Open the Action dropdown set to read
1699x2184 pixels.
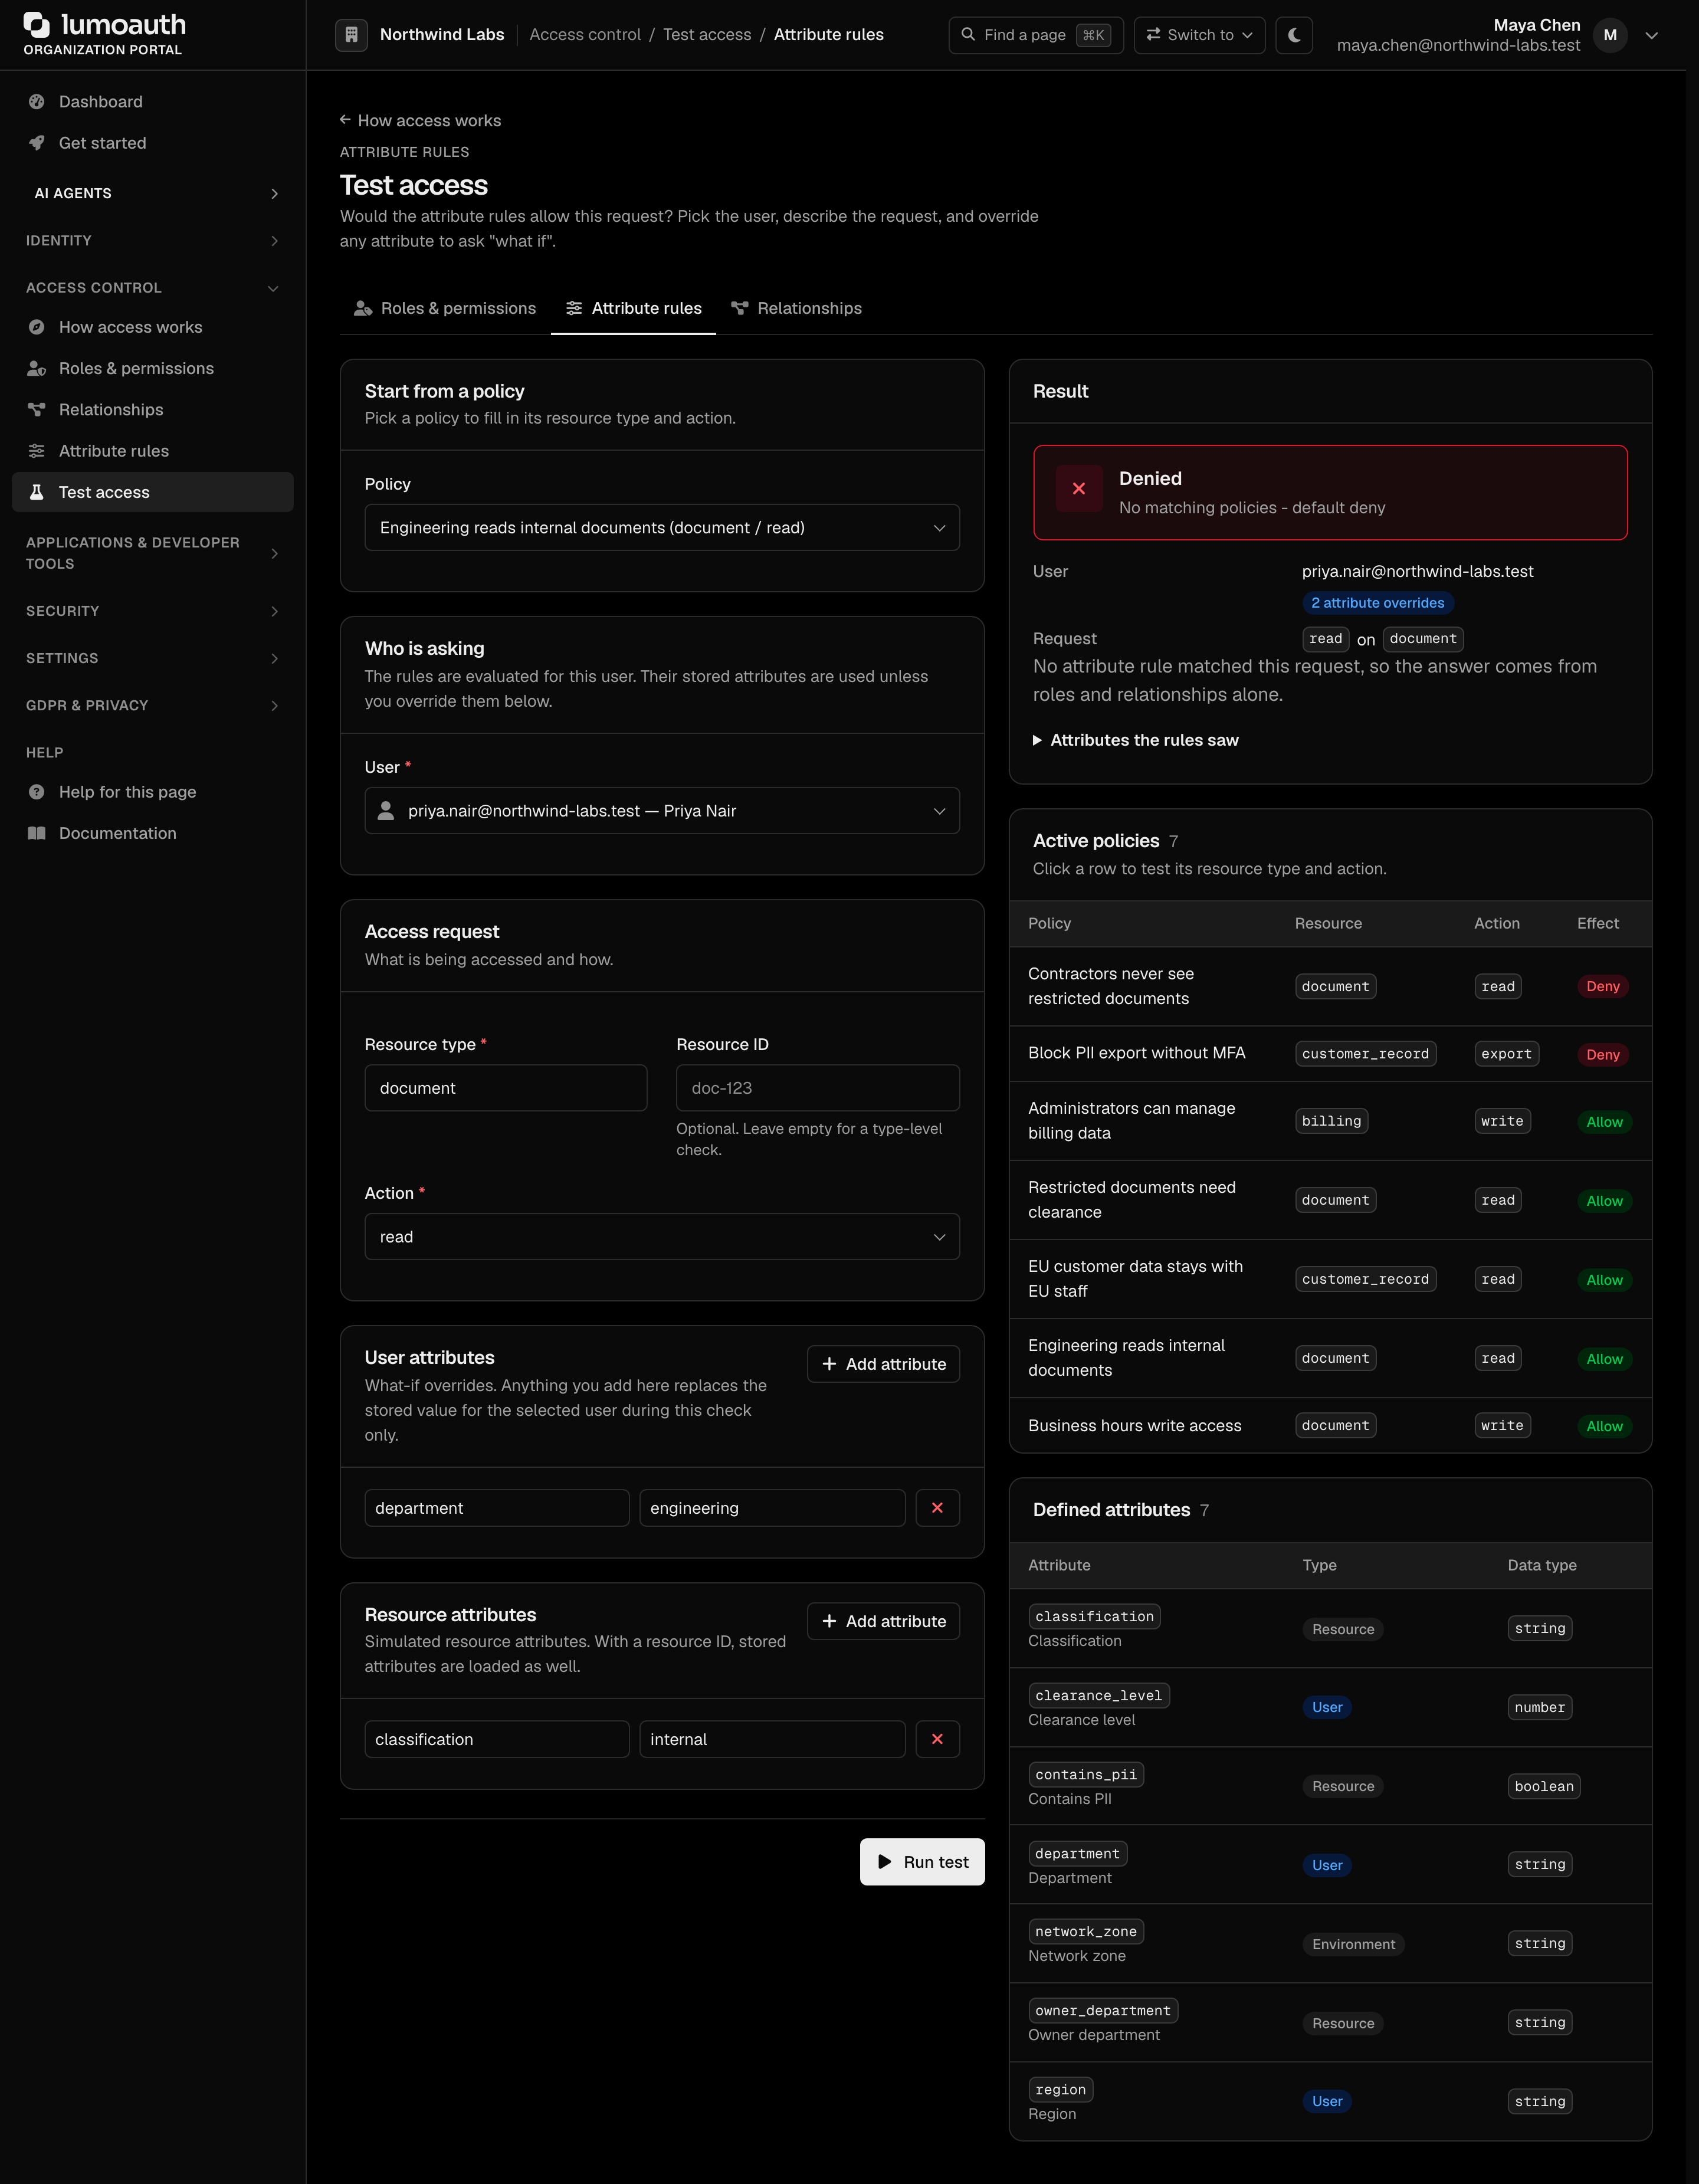pos(662,1237)
